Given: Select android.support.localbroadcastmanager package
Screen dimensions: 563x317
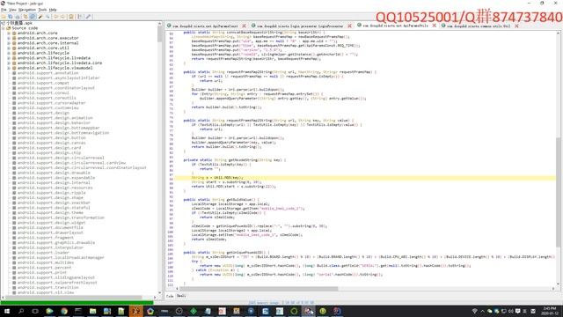Looking at the screenshot, I should pyautogui.click(x=61, y=258).
